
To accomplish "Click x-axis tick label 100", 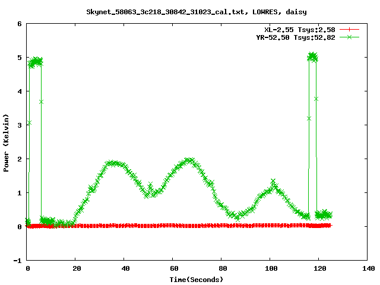I will coord(271,268).
